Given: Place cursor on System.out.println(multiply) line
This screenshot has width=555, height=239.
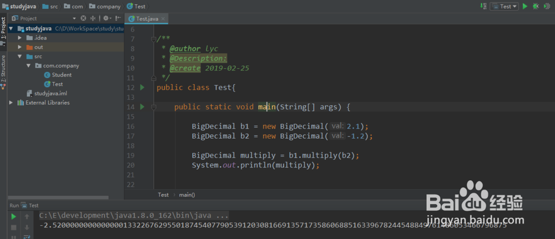Looking at the screenshot, I should (255, 165).
